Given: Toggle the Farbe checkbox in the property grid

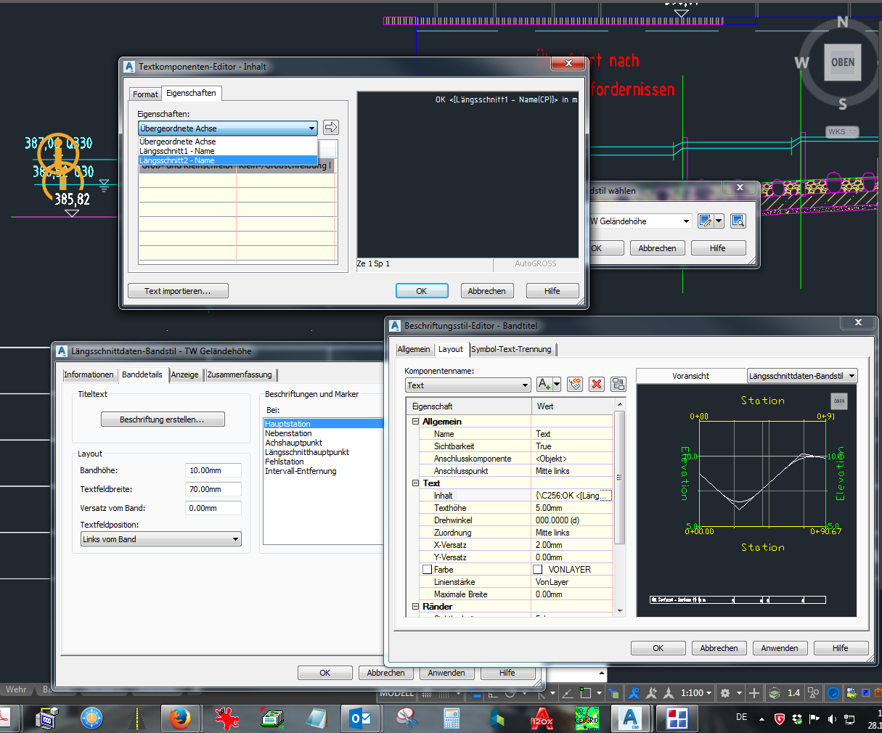Looking at the screenshot, I should tap(428, 570).
